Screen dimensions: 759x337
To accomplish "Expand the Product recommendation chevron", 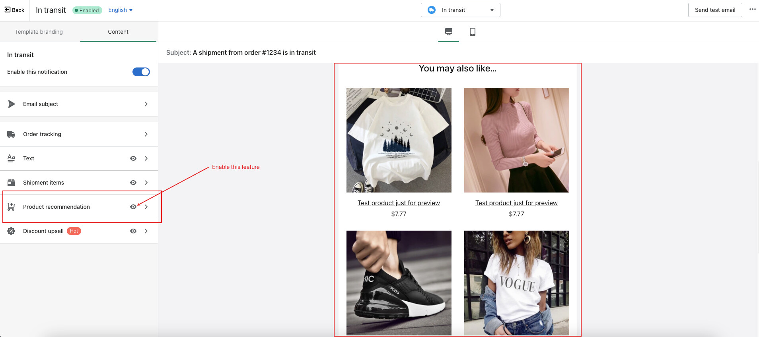I will (x=146, y=207).
